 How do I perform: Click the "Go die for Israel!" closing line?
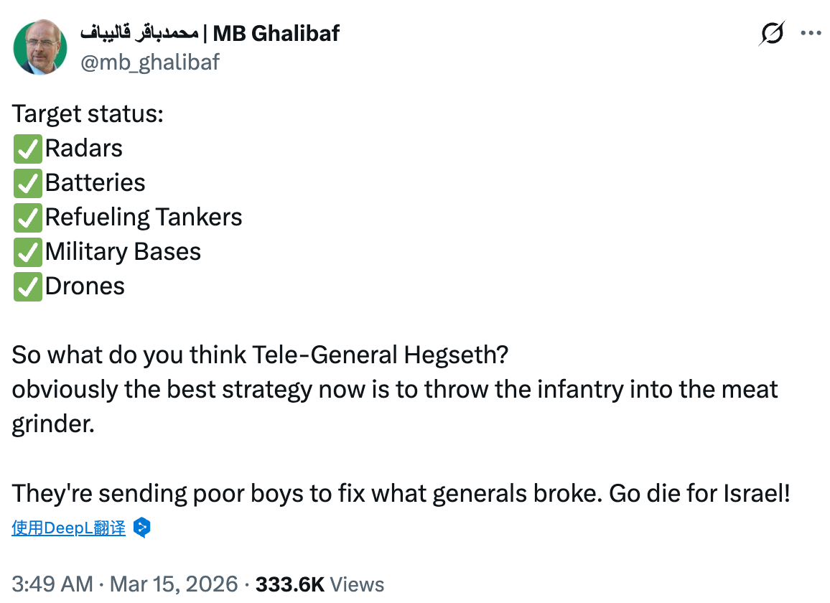[x=699, y=493]
